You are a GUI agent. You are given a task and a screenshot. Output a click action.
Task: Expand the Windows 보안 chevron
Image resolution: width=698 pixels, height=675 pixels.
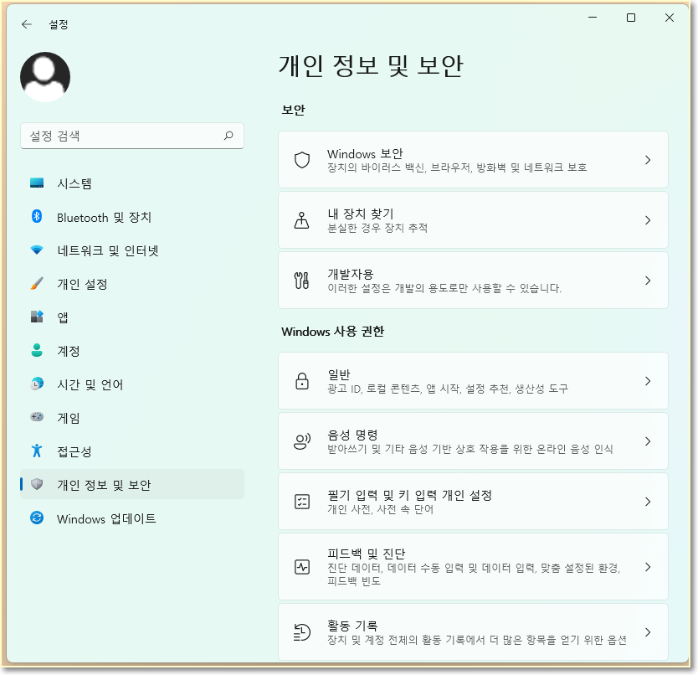(x=648, y=160)
